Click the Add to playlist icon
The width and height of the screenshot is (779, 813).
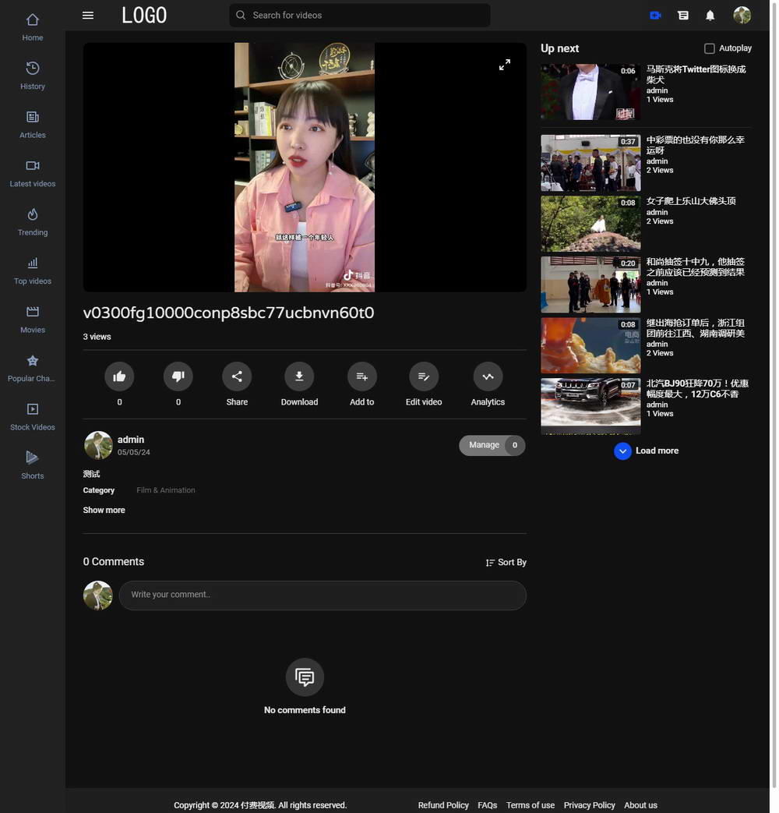tap(361, 376)
